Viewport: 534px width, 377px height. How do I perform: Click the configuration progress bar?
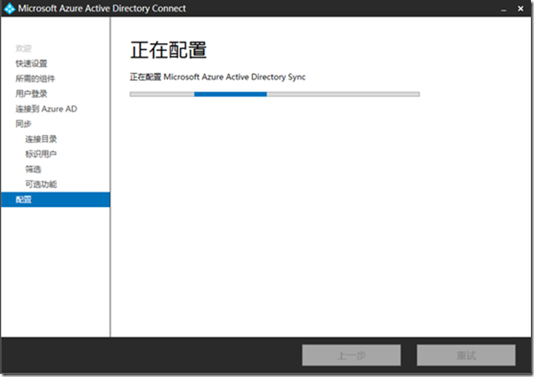275,94
